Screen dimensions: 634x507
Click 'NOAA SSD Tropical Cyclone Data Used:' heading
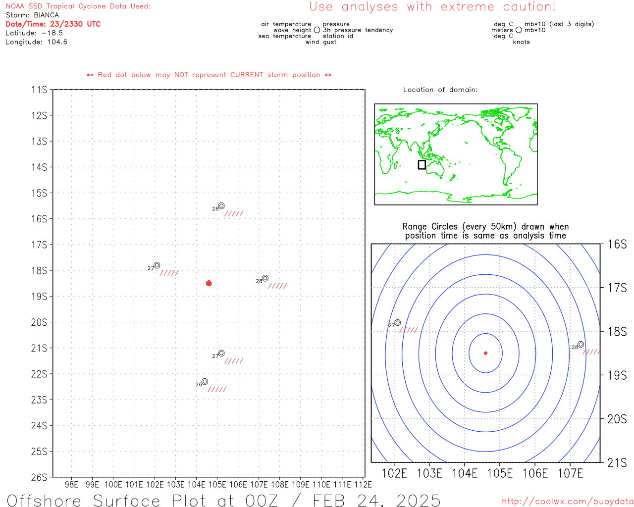click(x=78, y=6)
